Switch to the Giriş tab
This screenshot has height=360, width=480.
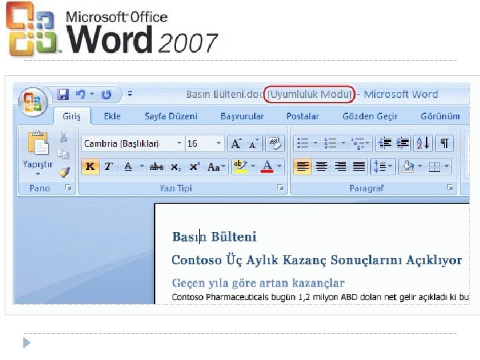71,116
